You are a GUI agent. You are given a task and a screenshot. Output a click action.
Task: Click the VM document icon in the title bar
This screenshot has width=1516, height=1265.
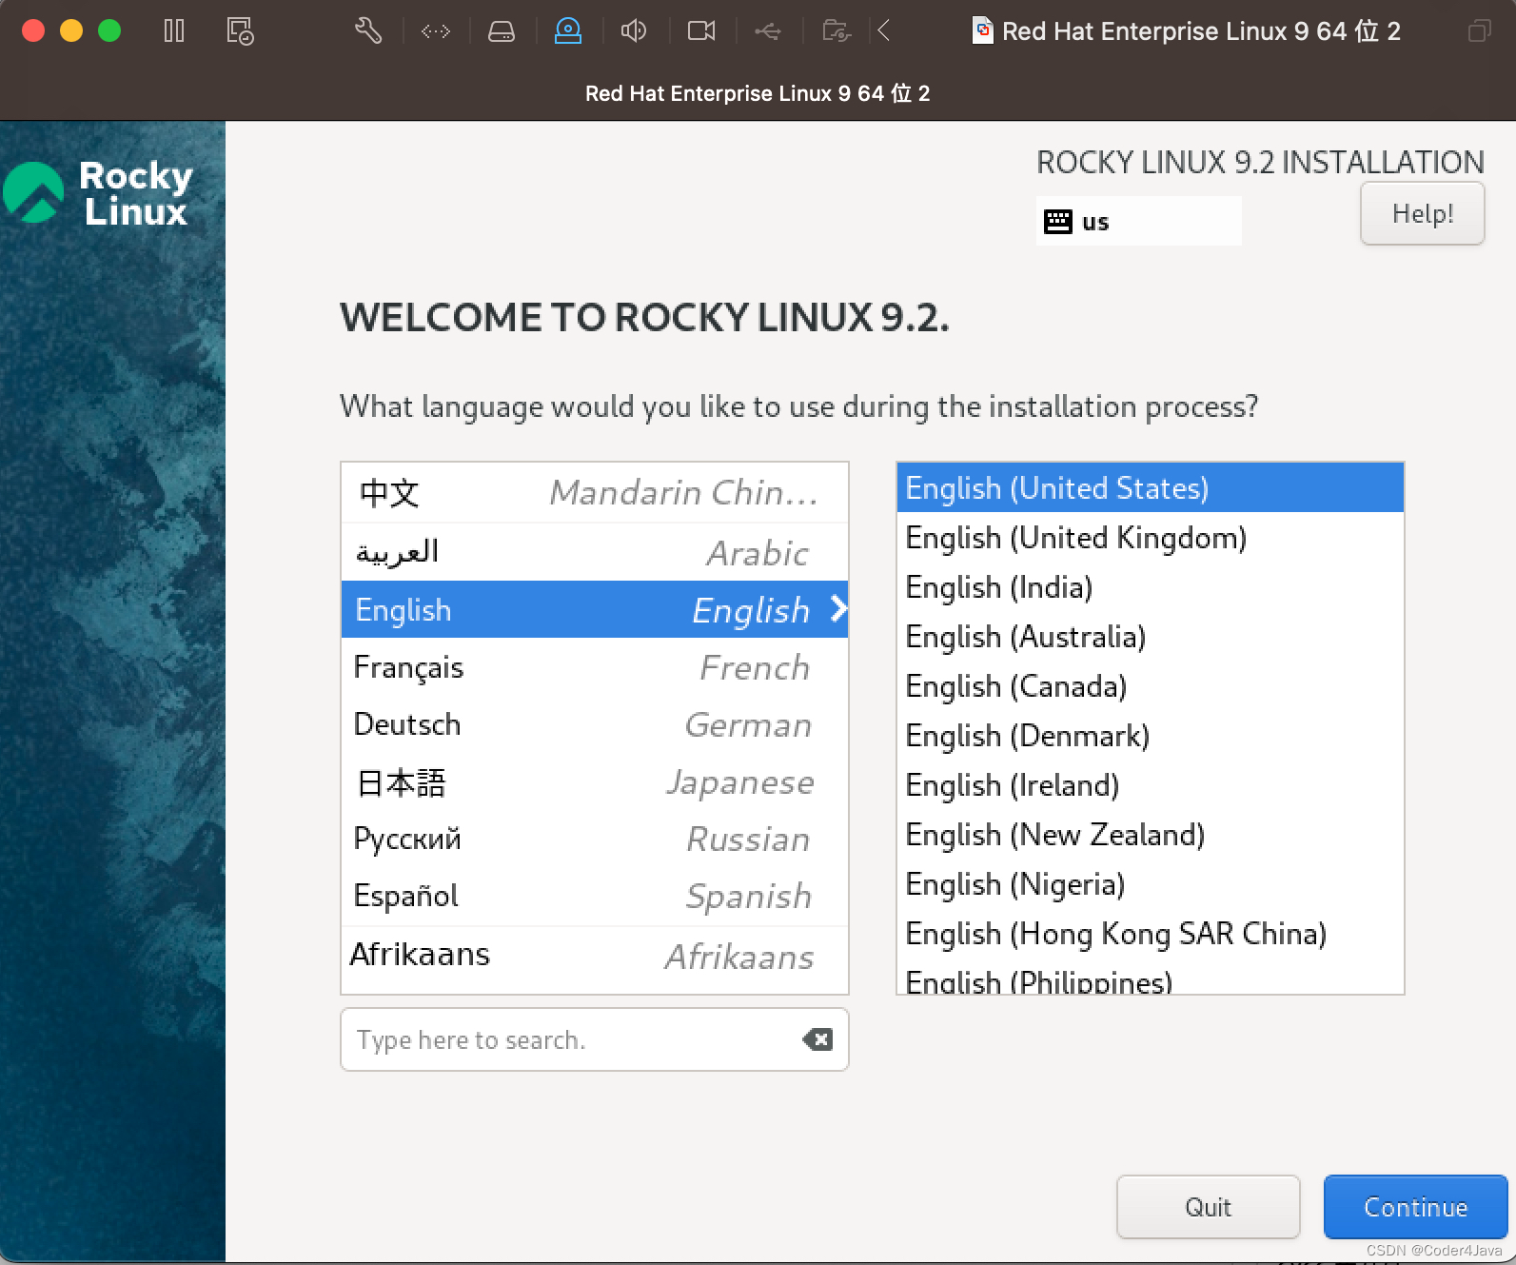point(983,31)
